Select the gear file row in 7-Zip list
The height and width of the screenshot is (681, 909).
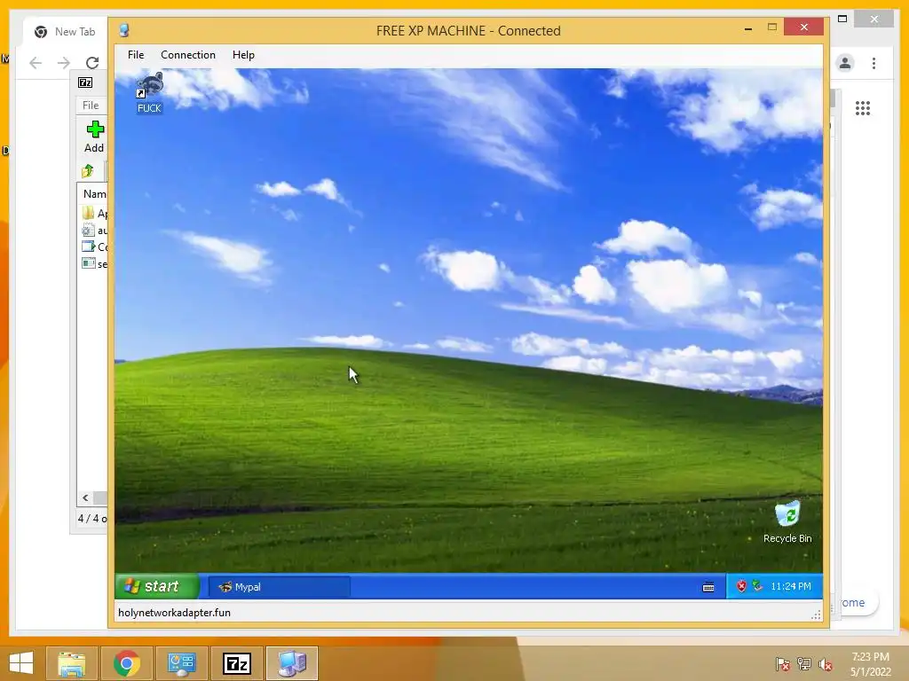[x=94, y=231]
